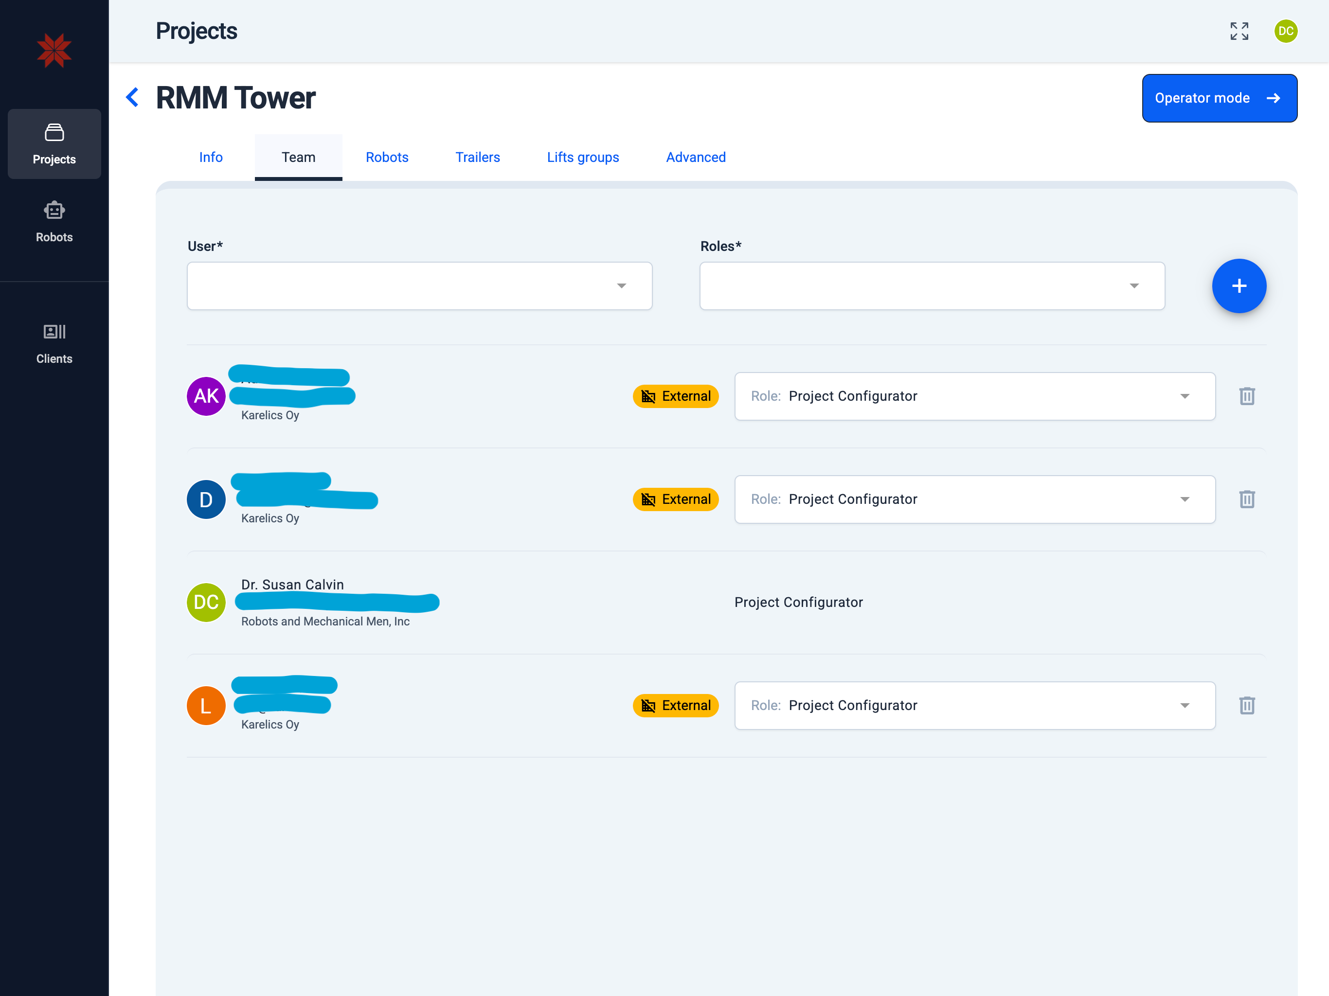This screenshot has height=996, width=1329.
Task: Go back using the blue chevron arrow
Action: 132,97
